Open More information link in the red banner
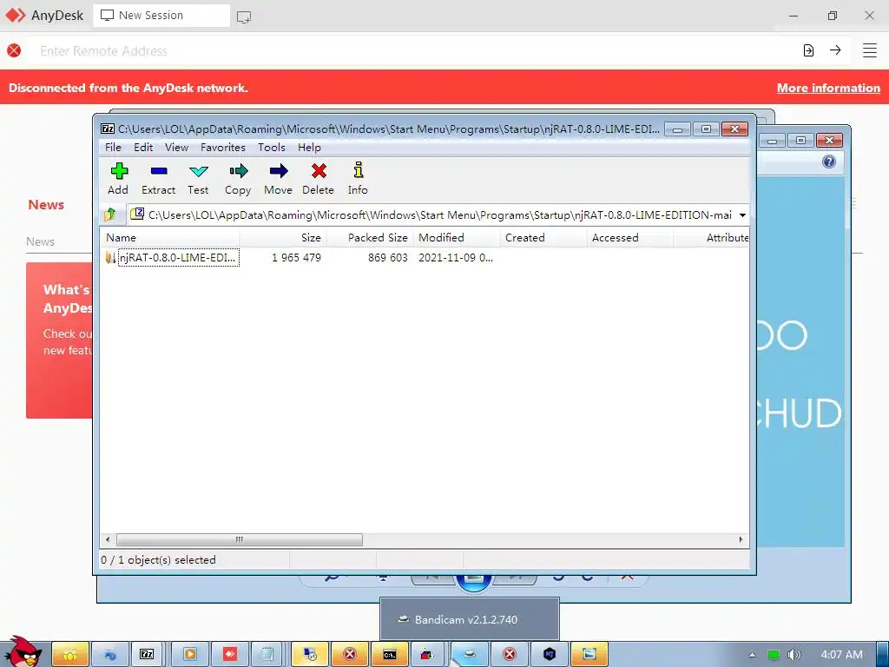The image size is (889, 667). (828, 88)
